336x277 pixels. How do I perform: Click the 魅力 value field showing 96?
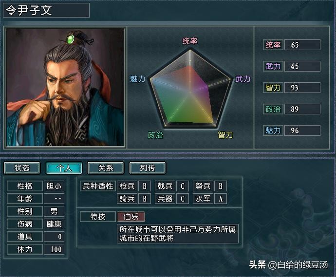302,130
